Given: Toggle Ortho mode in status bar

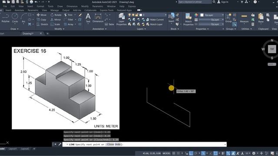Looking at the screenshot, I should point(191,153).
